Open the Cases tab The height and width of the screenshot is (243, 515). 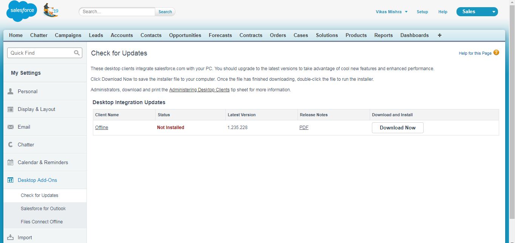pos(301,35)
